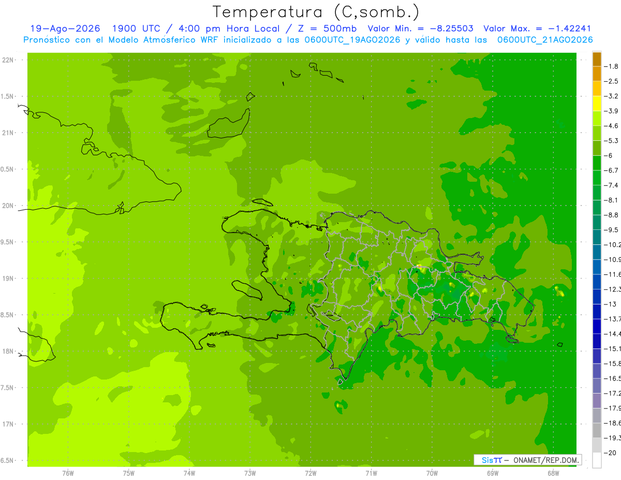Click the '-8.1' color scale value

point(611,200)
